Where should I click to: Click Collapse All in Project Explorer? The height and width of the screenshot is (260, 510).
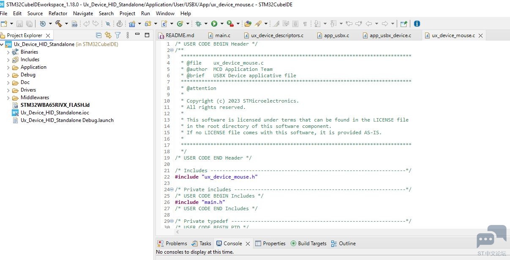pos(99,35)
